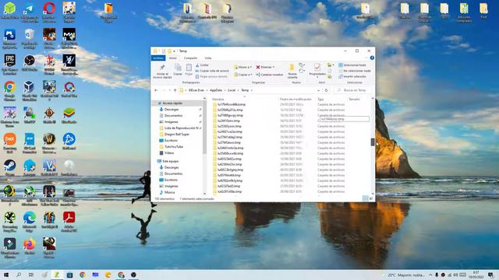499x280 pixels.
Task: Open the Opera browser desktop shortcut
Action: 49,12
